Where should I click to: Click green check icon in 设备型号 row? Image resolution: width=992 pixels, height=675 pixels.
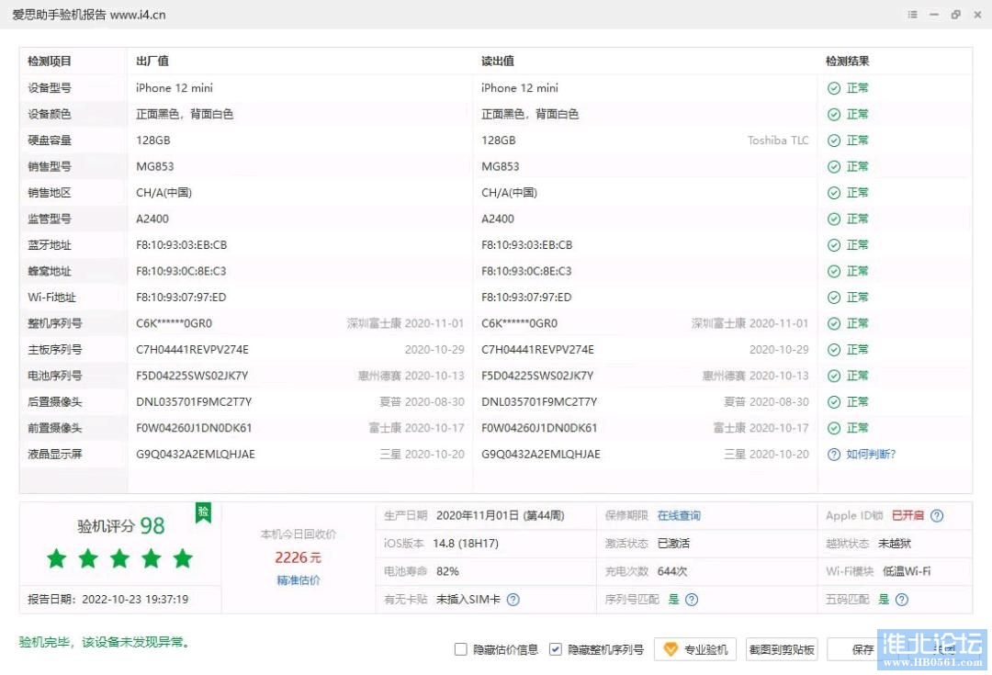(x=834, y=88)
